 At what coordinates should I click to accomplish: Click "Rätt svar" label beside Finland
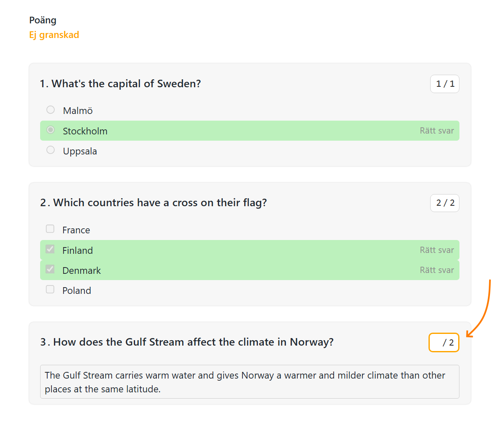click(436, 250)
